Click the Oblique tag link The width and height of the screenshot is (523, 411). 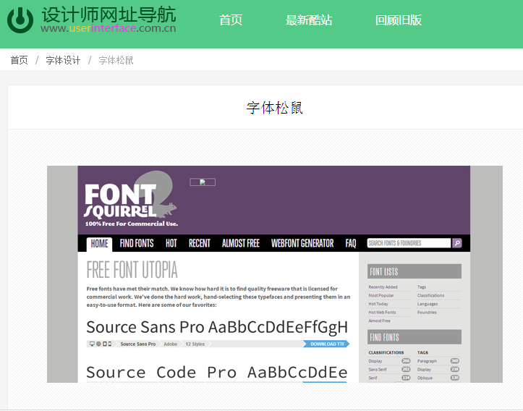(x=425, y=378)
